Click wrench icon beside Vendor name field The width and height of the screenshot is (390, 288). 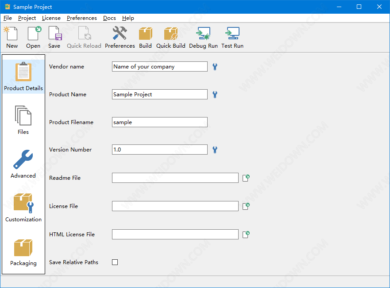coord(215,67)
